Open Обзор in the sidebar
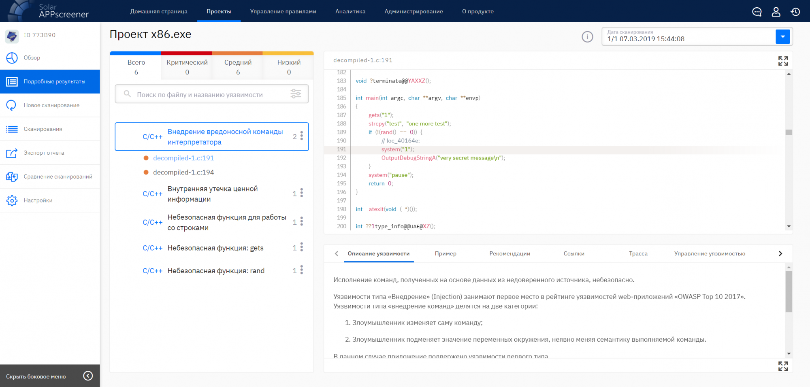The height and width of the screenshot is (387, 810). click(x=50, y=58)
